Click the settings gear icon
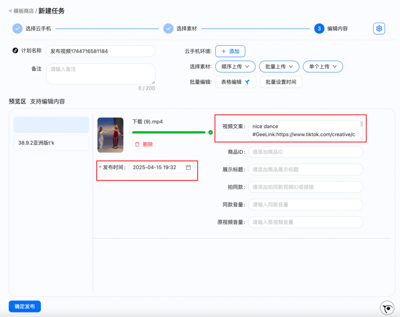 click(379, 29)
